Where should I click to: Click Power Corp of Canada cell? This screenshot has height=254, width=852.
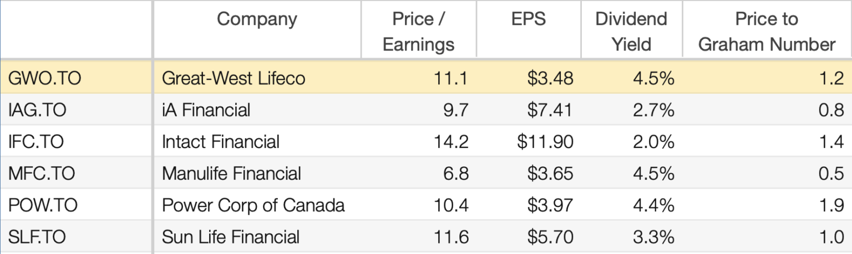253,205
